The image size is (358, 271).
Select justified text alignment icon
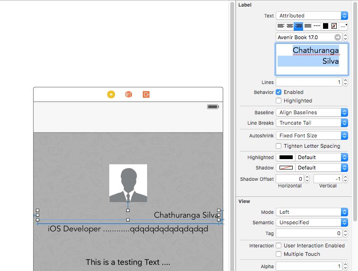pyautogui.click(x=307, y=26)
